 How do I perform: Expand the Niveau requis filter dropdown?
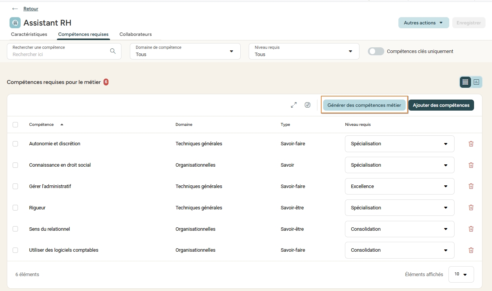[304, 51]
